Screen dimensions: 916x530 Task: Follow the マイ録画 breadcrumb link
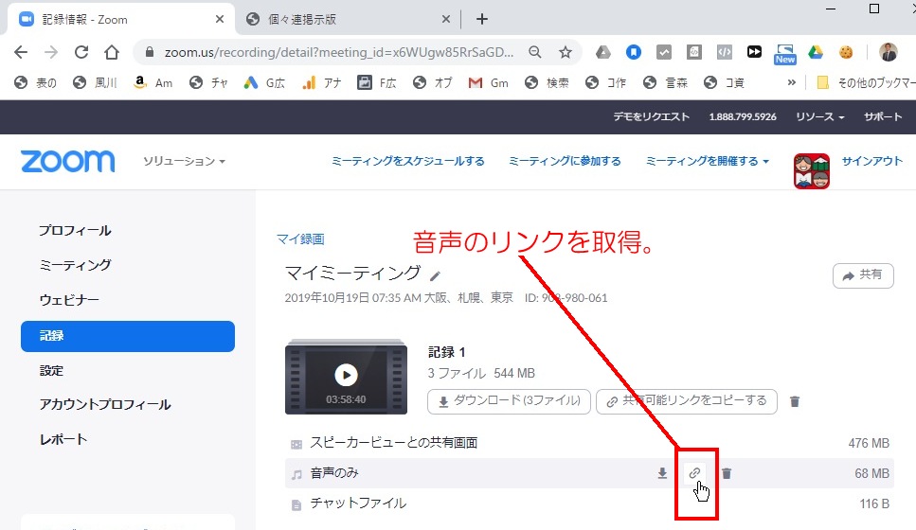(x=300, y=238)
